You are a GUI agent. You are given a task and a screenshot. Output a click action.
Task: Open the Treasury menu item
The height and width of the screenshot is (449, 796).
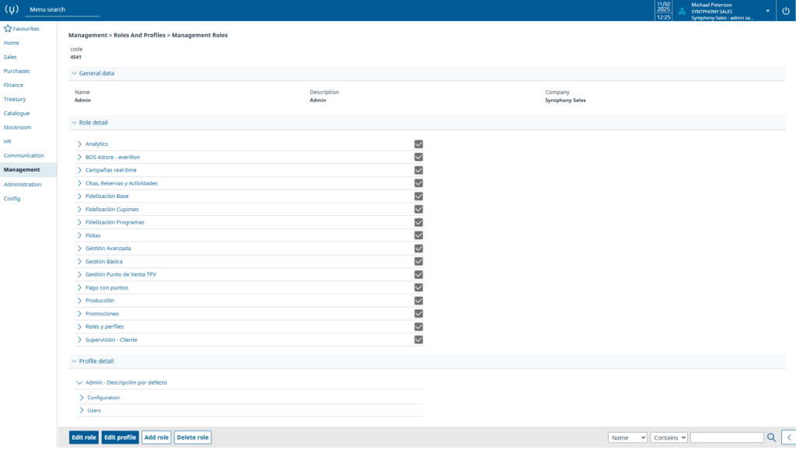tap(15, 99)
